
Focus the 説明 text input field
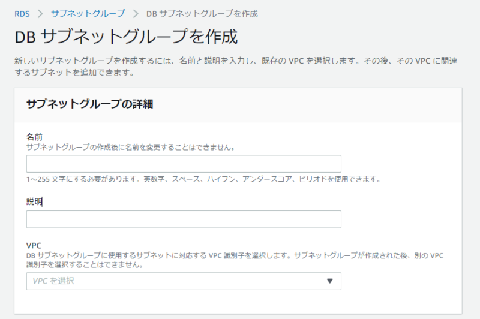coord(184,219)
